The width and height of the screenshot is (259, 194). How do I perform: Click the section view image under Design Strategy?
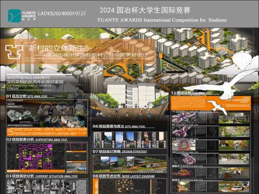pos(130,164)
